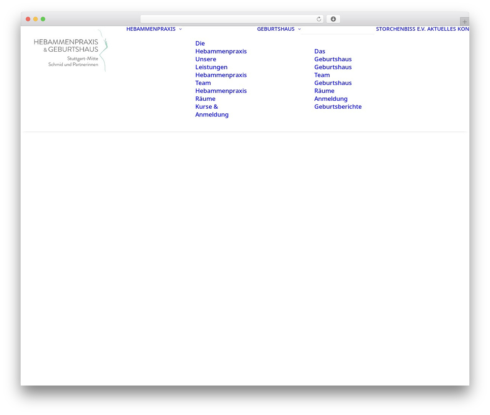Expand the chevron next to GEBURTSHAUS
This screenshot has width=490, height=415.
point(299,29)
